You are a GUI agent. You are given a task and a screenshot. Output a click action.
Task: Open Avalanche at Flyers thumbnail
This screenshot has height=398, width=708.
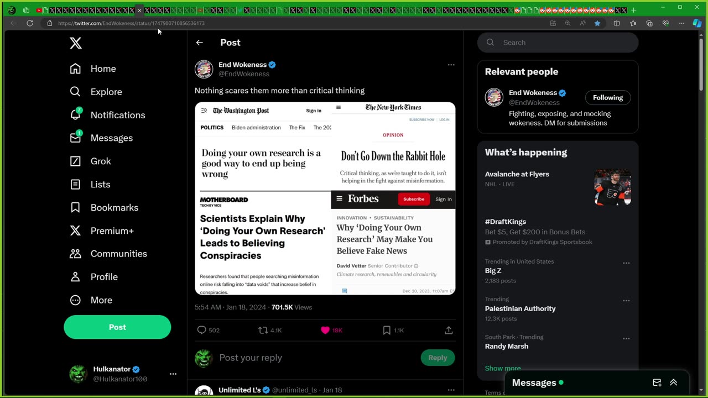click(613, 187)
